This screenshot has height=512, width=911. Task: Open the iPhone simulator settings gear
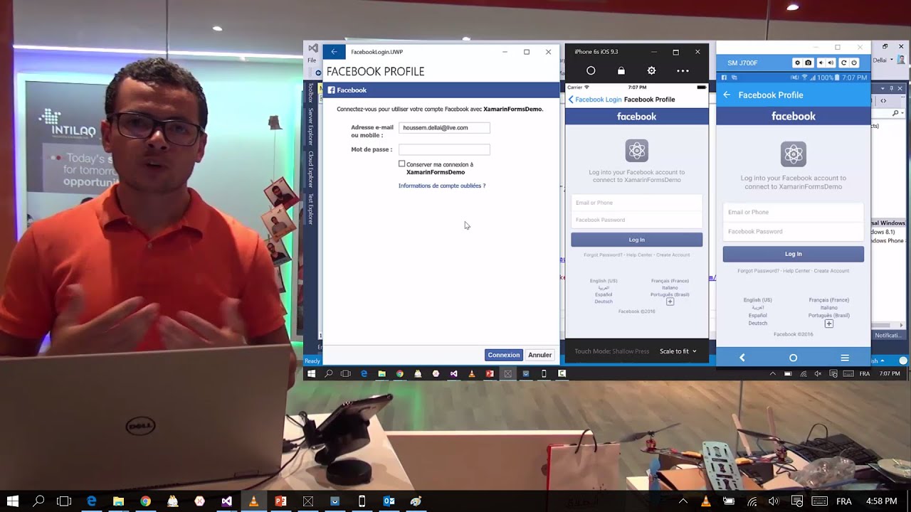click(x=651, y=70)
